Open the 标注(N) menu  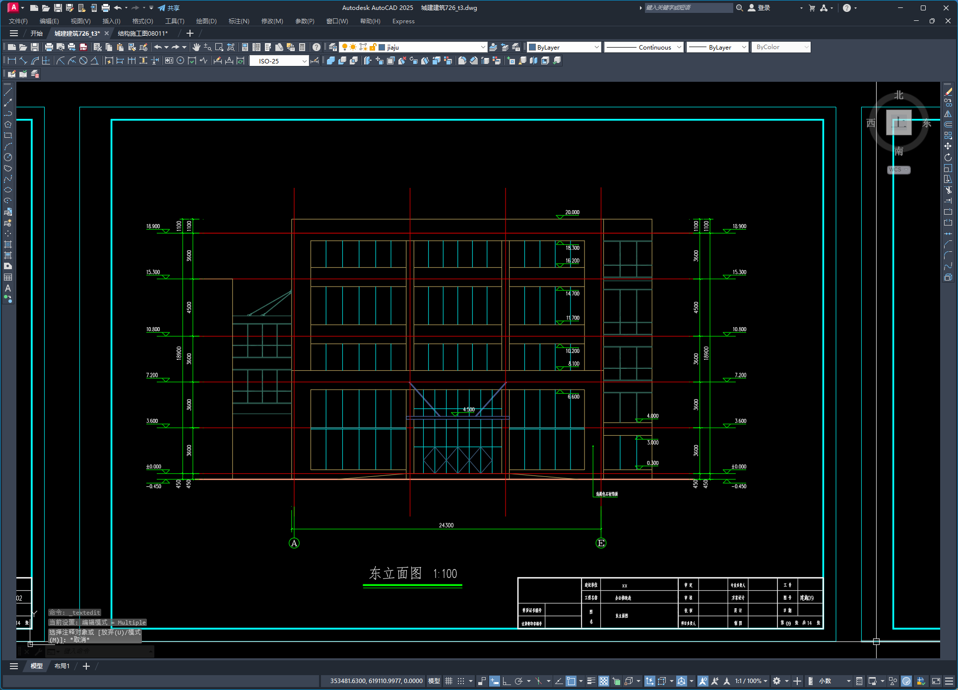point(239,21)
